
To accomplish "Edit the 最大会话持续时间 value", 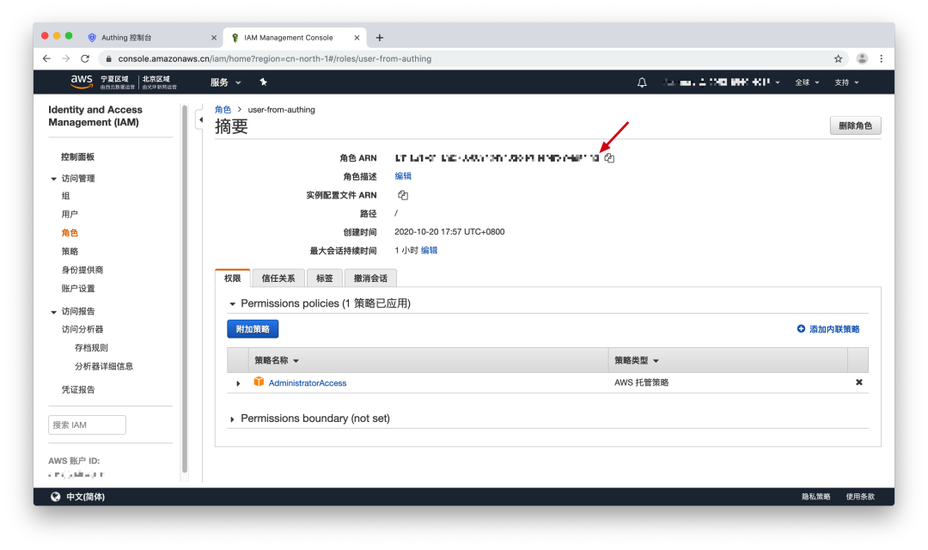I will tap(429, 250).
